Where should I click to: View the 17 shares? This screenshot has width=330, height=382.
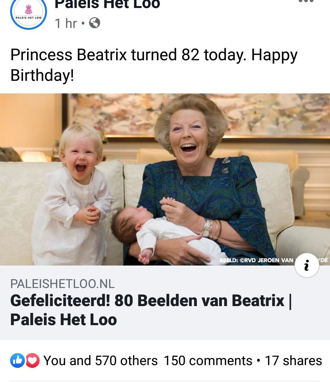293,360
